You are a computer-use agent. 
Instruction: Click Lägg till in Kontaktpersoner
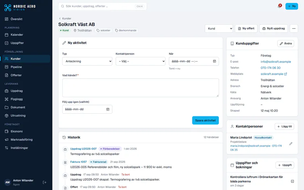pos(284,126)
